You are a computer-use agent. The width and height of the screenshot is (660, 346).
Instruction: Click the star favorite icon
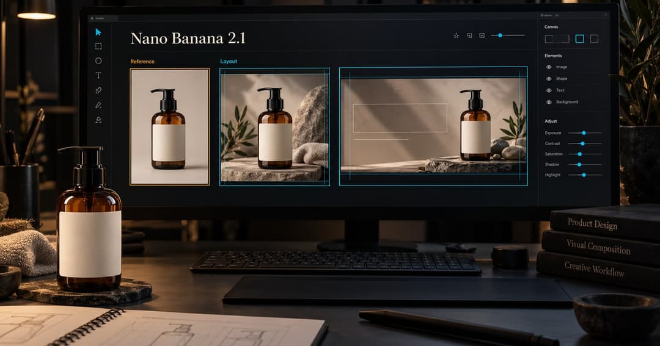point(457,36)
